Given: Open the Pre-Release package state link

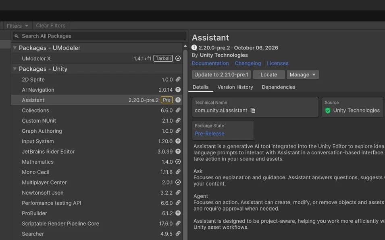Looking at the screenshot, I should point(210,134).
